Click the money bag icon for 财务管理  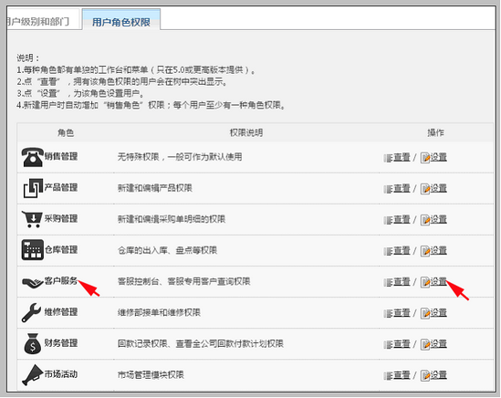pyautogui.click(x=33, y=343)
